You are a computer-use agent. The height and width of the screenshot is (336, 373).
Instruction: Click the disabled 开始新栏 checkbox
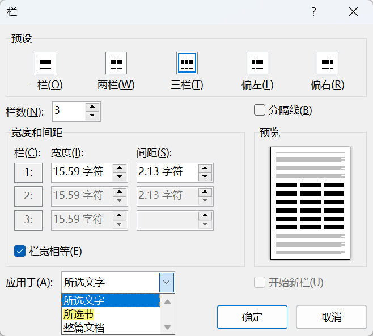point(260,283)
